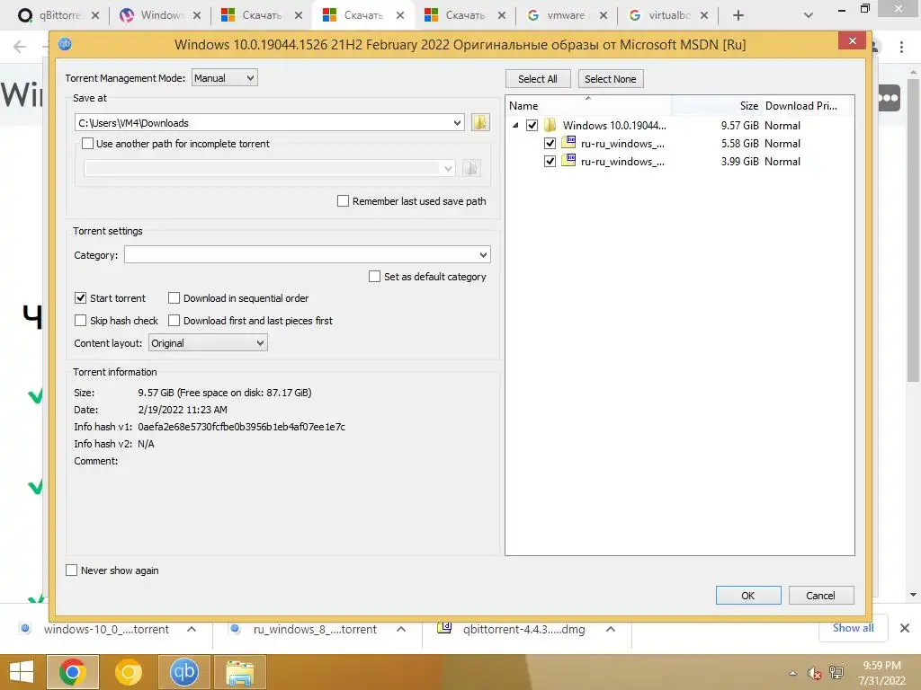Click Normal priority of the 3.99 GiB file
The image size is (921, 690).
point(782,162)
